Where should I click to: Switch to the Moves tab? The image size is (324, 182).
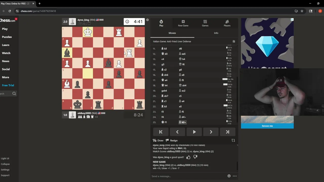[x=172, y=33]
